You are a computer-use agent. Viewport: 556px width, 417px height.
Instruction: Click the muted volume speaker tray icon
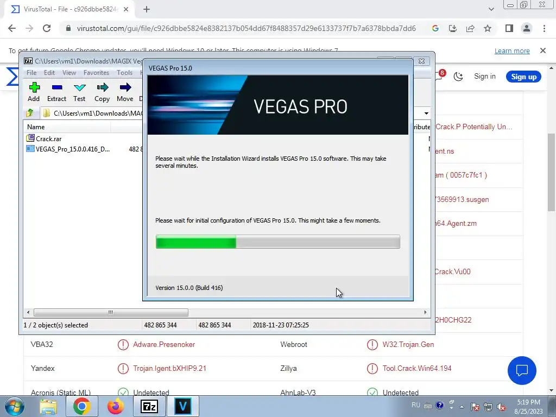[502, 407]
